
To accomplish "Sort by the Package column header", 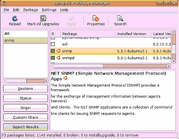I will (88, 34).
